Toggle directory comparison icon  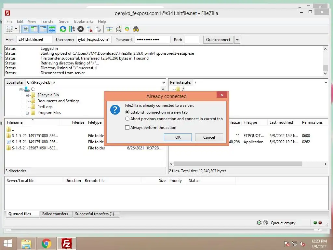tap(118, 29)
